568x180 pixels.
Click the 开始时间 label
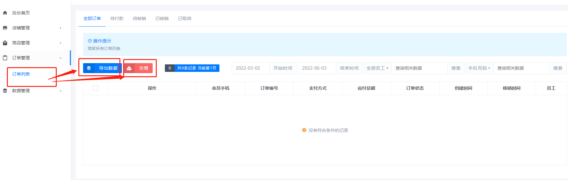[x=283, y=68]
